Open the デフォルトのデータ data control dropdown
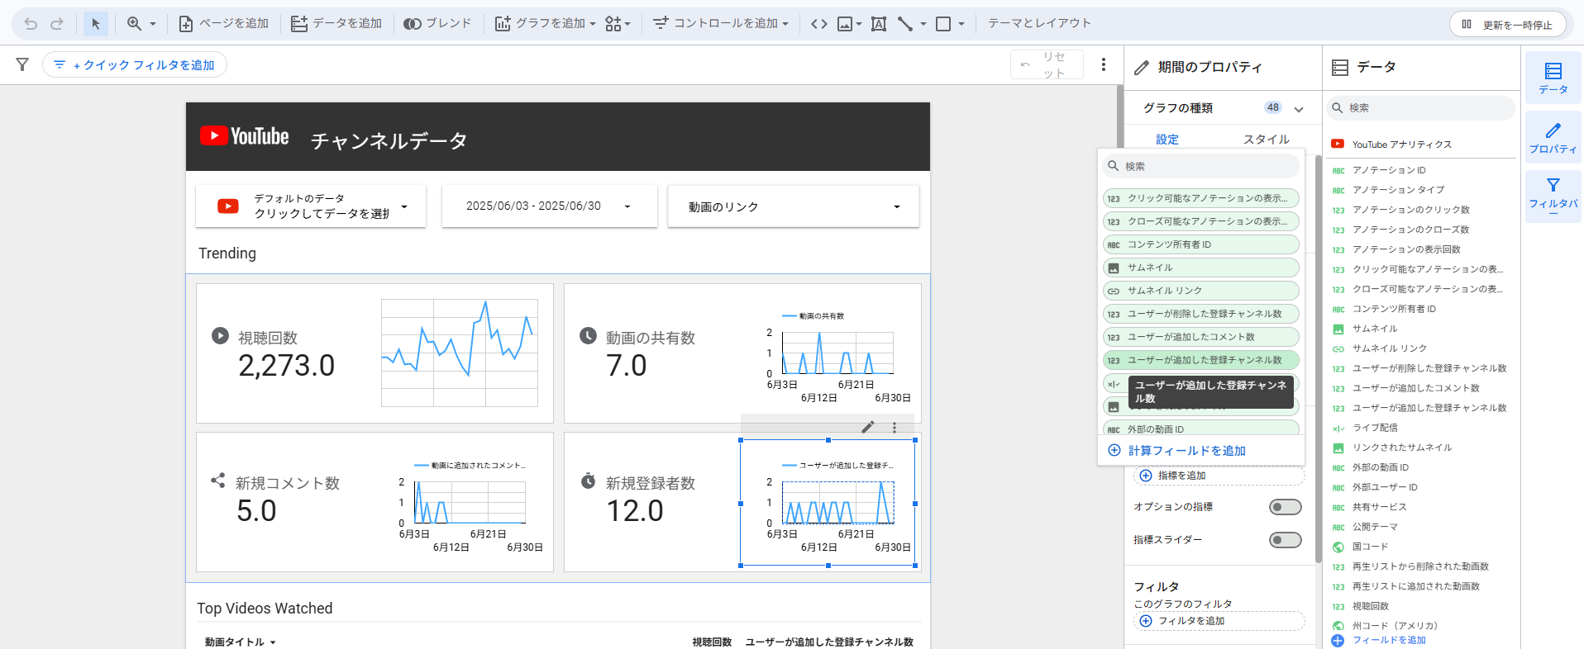 311,206
